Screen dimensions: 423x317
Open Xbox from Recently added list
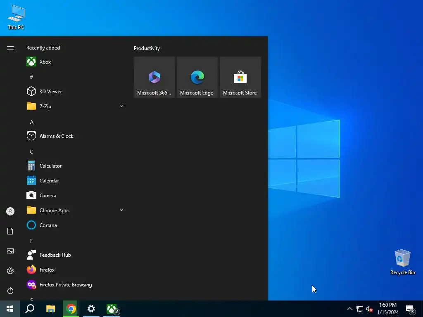[x=75, y=62]
